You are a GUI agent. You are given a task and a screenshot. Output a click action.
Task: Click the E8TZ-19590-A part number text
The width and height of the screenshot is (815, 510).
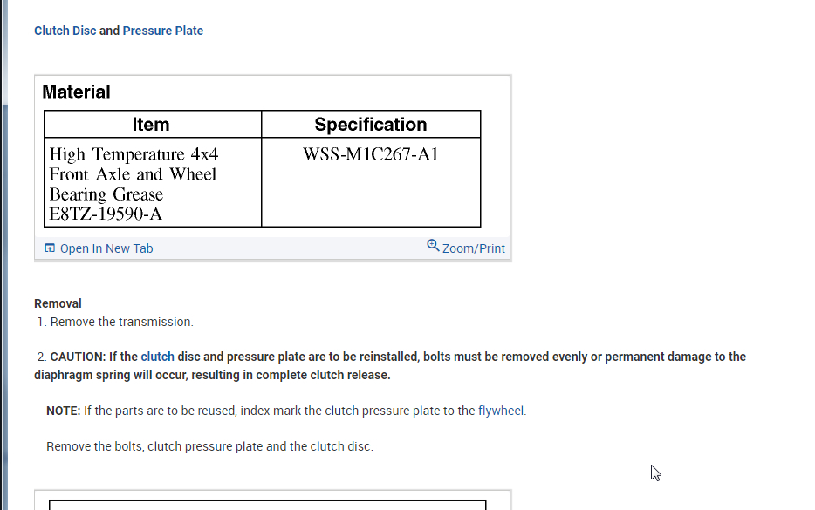[x=106, y=214]
